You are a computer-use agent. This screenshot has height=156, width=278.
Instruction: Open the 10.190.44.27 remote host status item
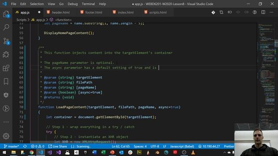tap(209, 146)
